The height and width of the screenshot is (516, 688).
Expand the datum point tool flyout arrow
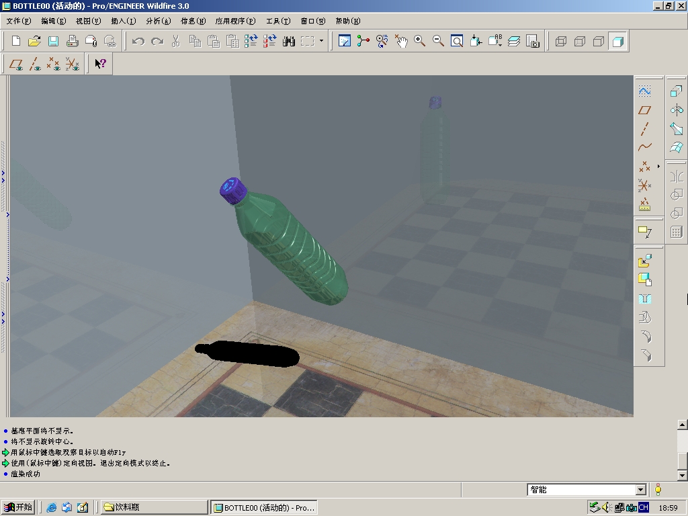coord(658,166)
